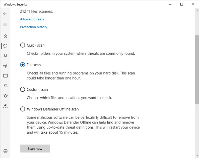199x158 pixels.
Task: Open Account protection person icon
Action: [x=5, y=56]
